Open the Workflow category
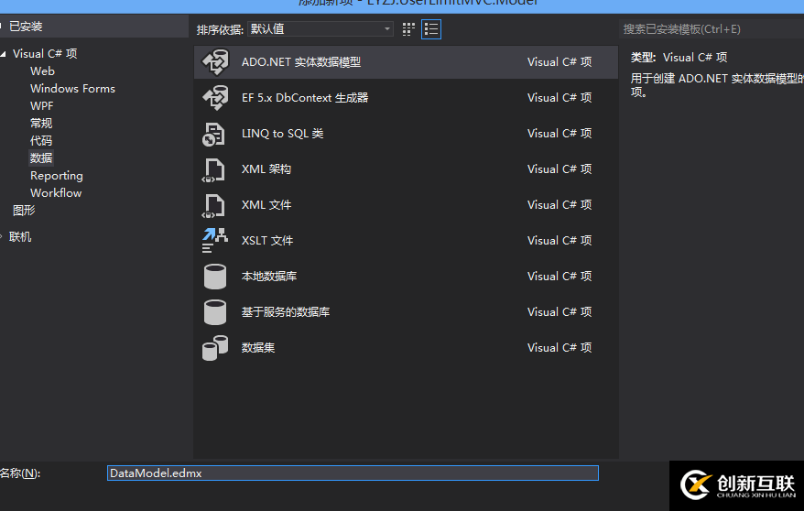Screen dimensions: 804x511 click(56, 193)
